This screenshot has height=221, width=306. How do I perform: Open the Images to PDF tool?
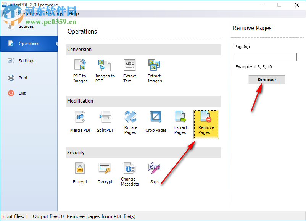[x=105, y=71]
